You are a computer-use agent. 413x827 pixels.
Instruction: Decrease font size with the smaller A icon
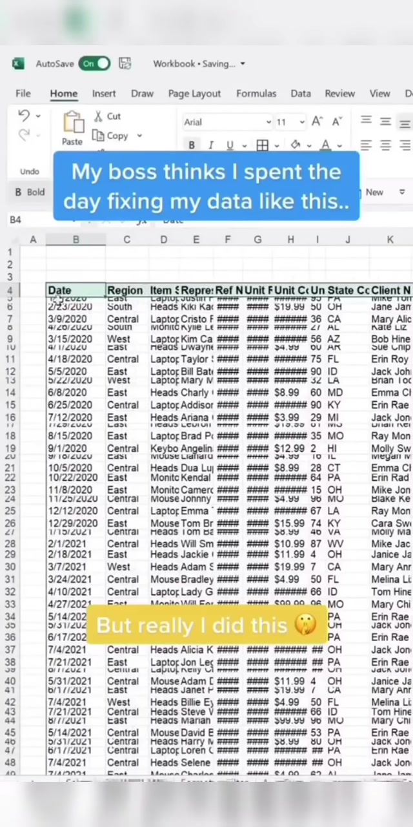coord(336,121)
